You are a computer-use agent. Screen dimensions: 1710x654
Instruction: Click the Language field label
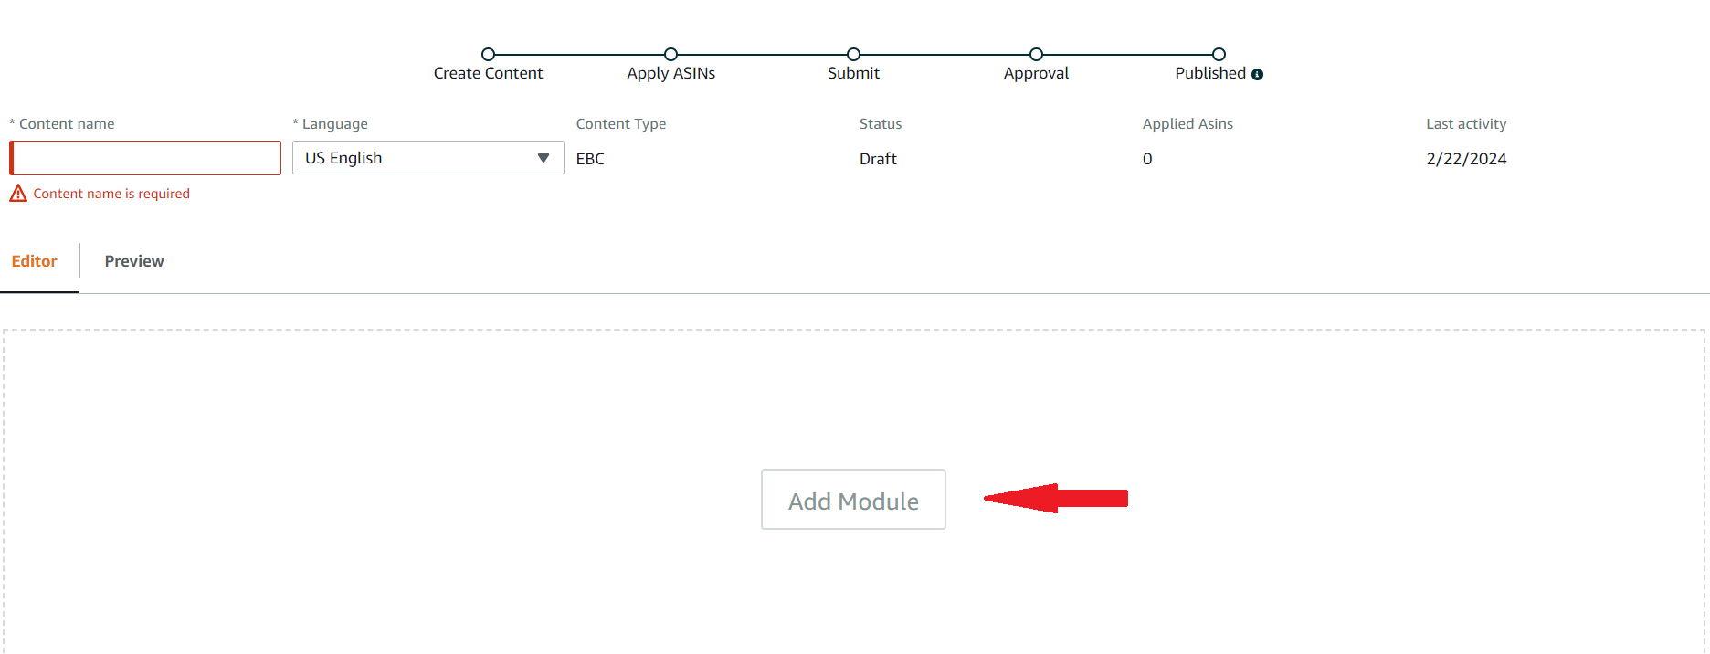(331, 124)
